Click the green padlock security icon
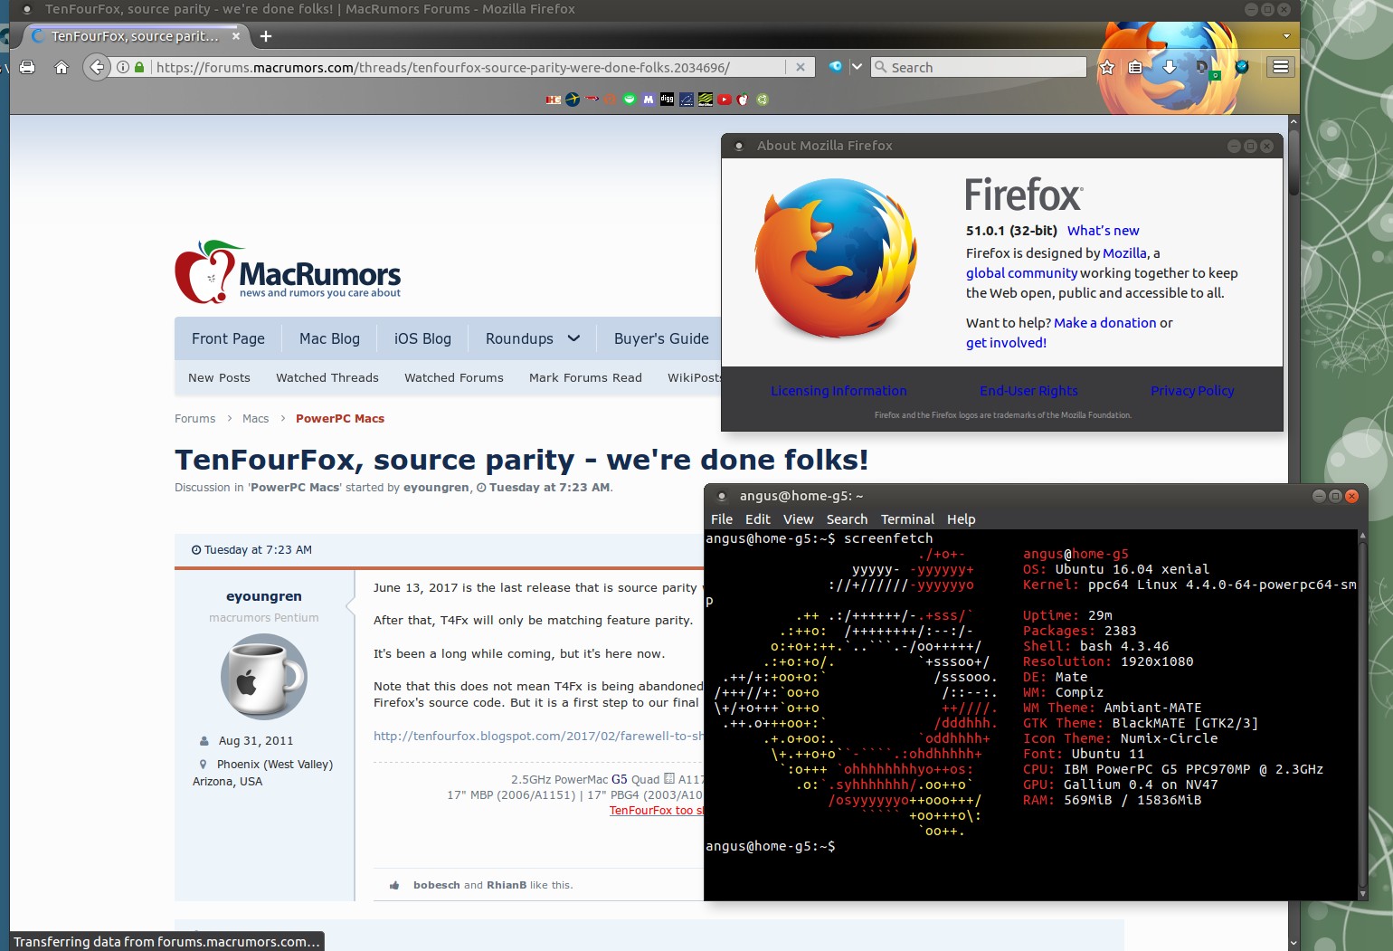The height and width of the screenshot is (951, 1393). coord(139,67)
